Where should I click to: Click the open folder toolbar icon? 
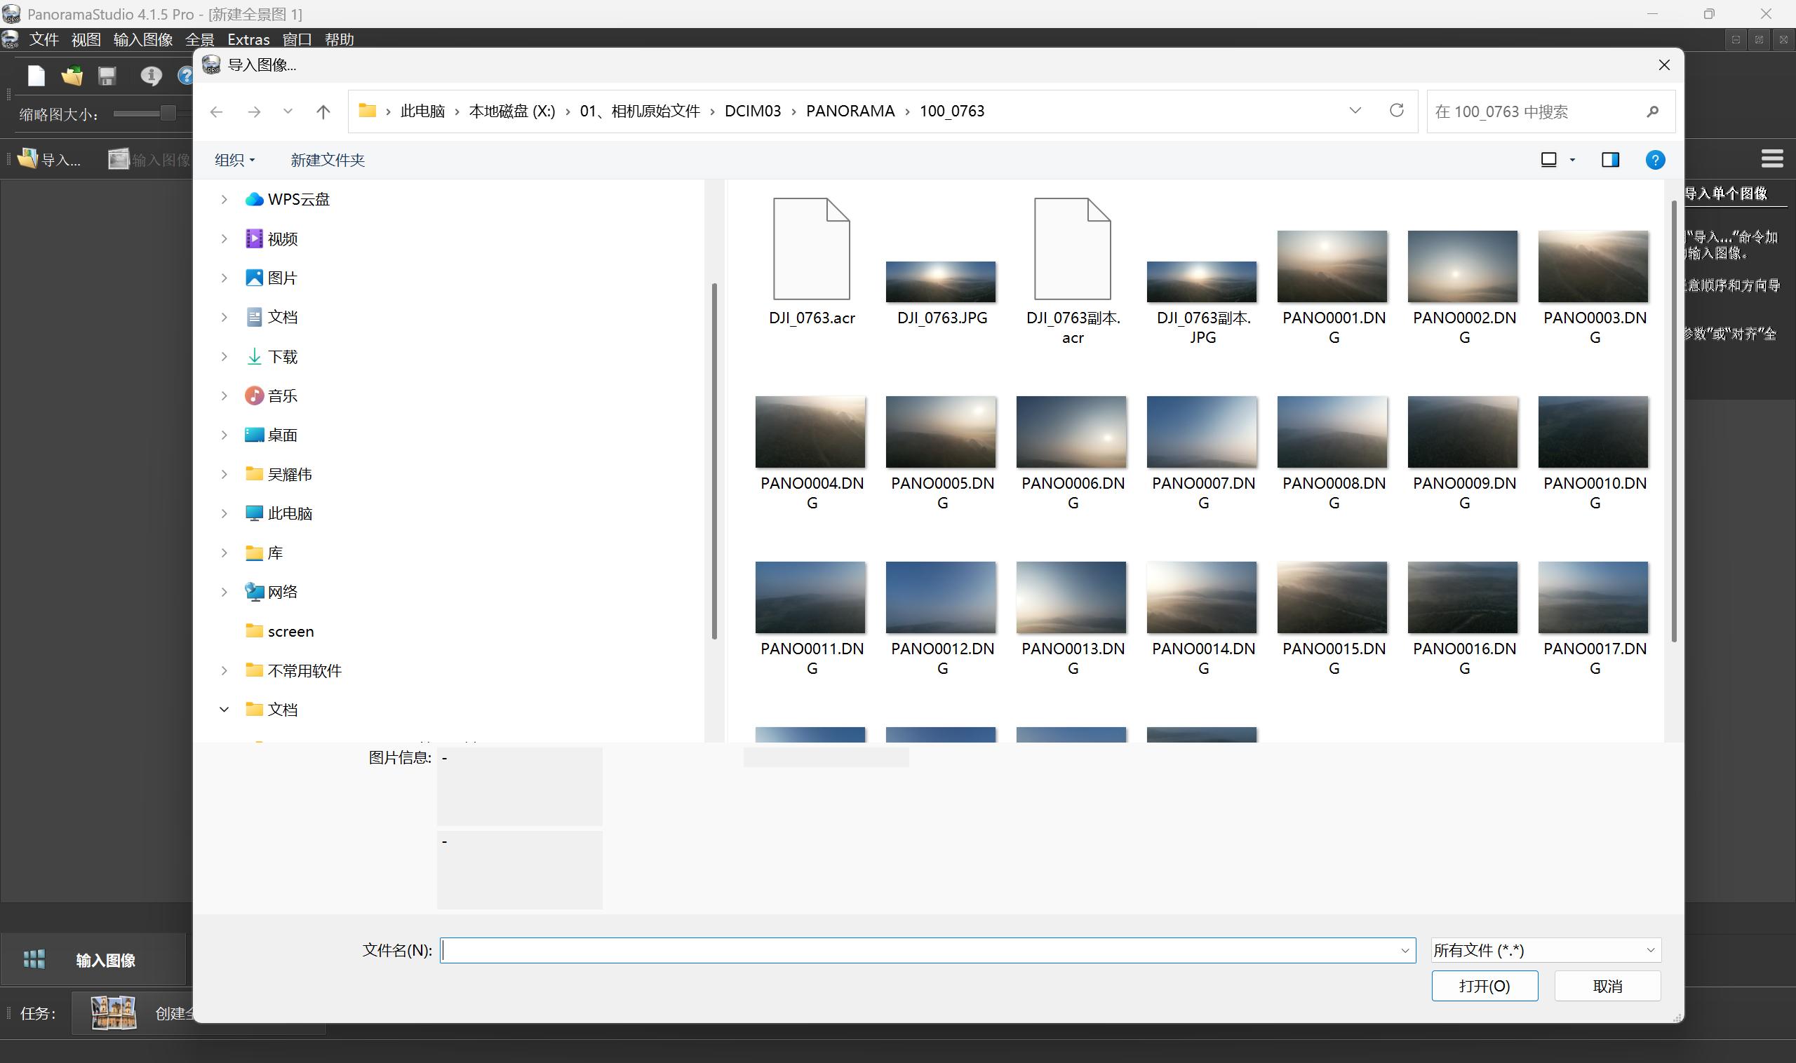point(72,76)
